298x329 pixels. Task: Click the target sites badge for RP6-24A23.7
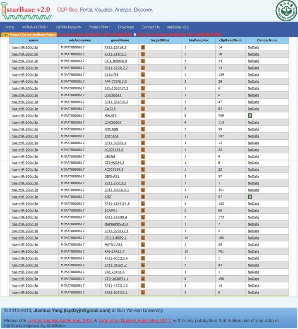[143, 251]
